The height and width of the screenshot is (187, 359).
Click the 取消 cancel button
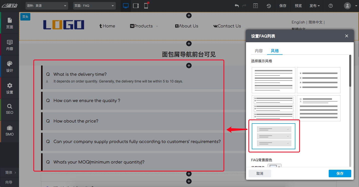(260, 173)
